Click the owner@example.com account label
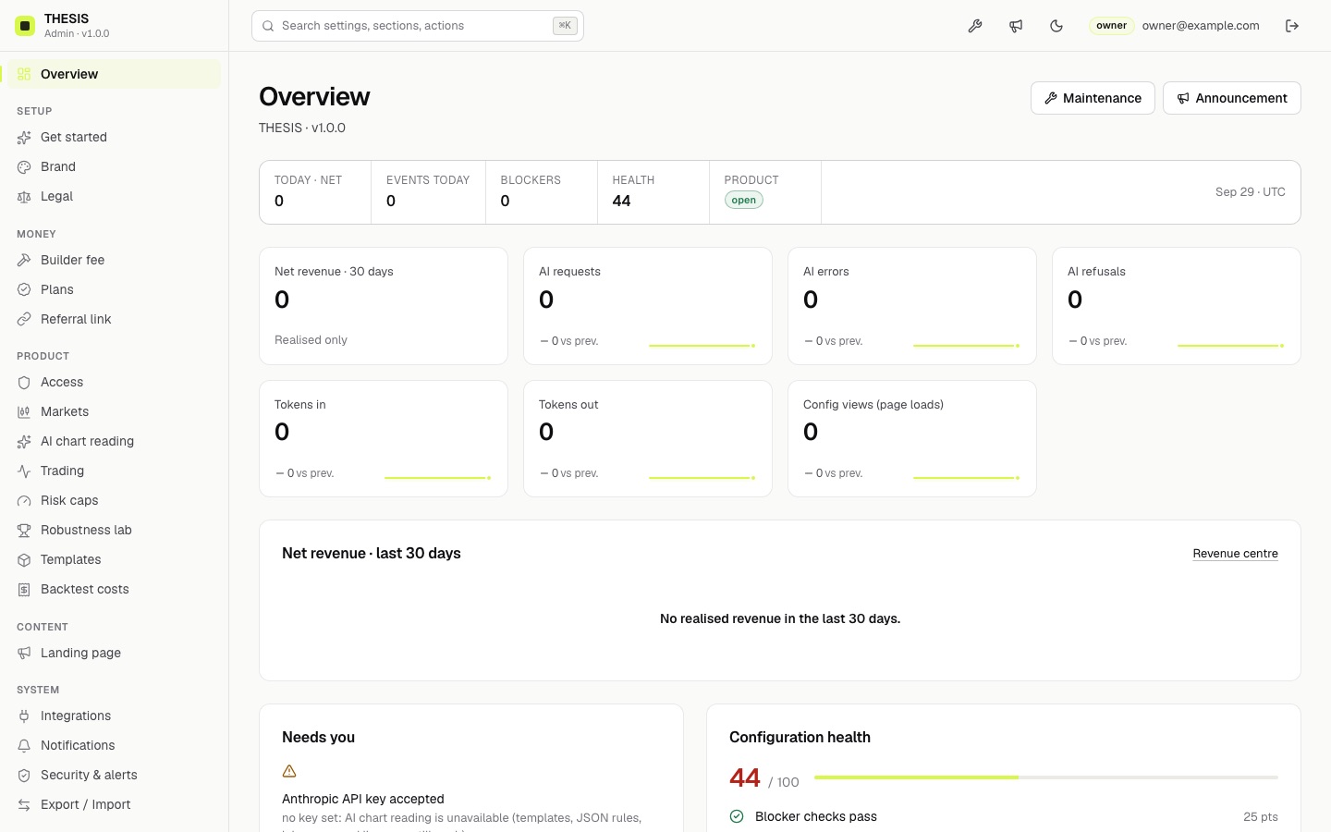 [1201, 26]
